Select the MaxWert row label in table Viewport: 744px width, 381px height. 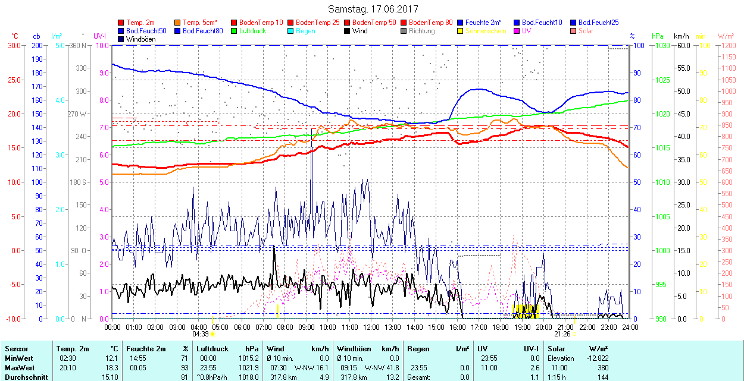tap(18, 368)
